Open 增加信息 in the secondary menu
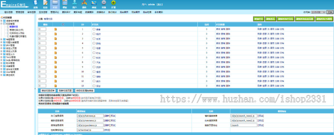 click(x=8, y=12)
